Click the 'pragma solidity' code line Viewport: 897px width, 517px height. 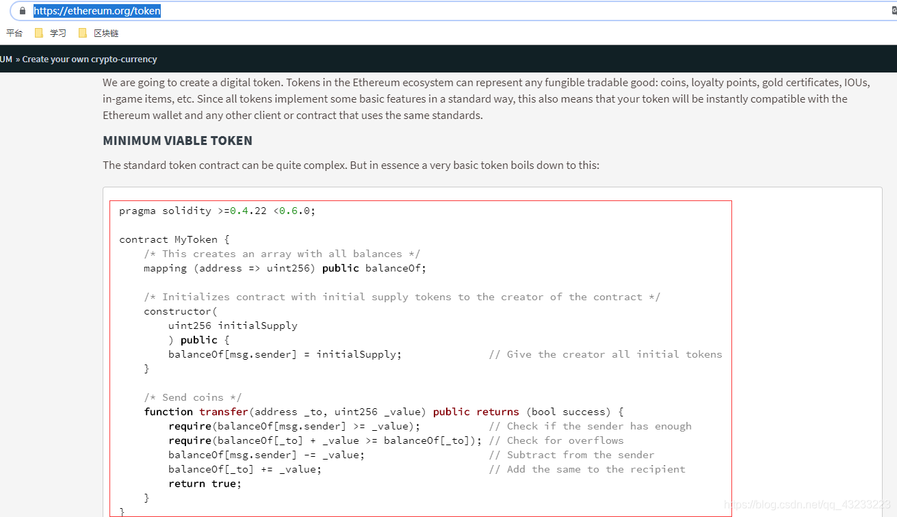(x=218, y=211)
